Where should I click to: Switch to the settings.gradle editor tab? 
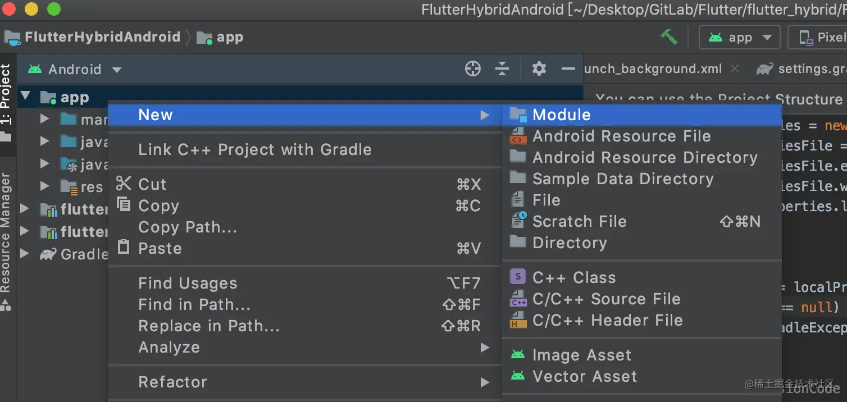pos(802,69)
